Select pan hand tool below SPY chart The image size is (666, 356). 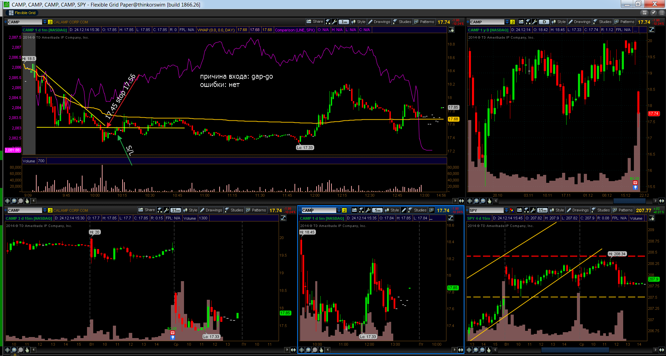click(x=489, y=350)
